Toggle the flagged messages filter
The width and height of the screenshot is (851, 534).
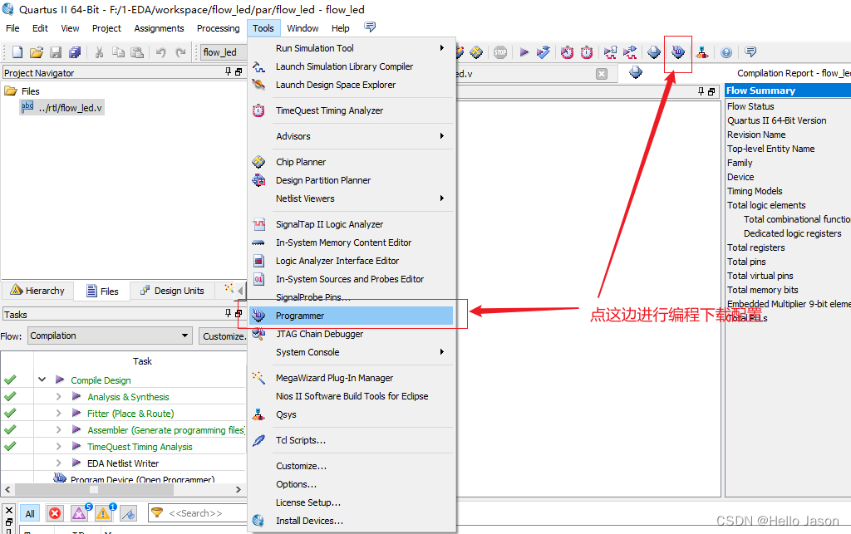[128, 513]
